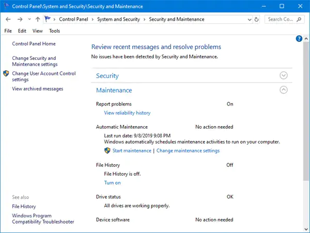Click 'All drives are working properly.' text
310x233 pixels.
tap(137, 206)
